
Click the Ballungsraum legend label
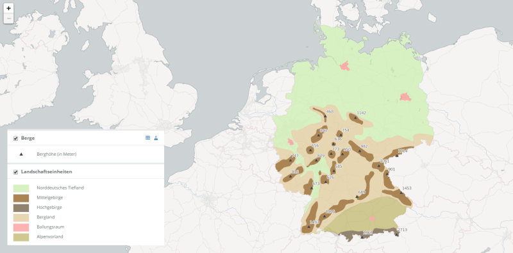point(50,227)
